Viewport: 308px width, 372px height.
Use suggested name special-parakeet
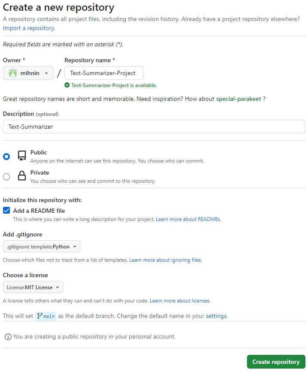(238, 99)
